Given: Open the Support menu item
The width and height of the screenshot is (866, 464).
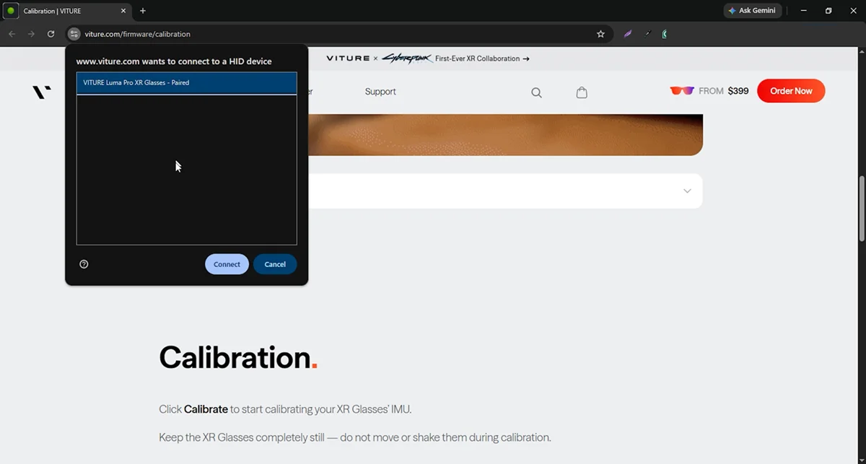Looking at the screenshot, I should 380,92.
